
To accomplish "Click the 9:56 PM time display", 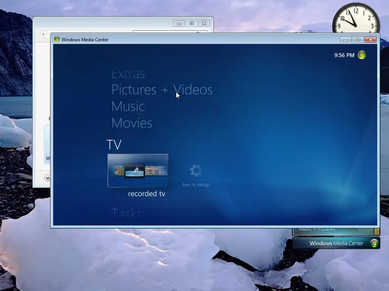I will pos(344,55).
